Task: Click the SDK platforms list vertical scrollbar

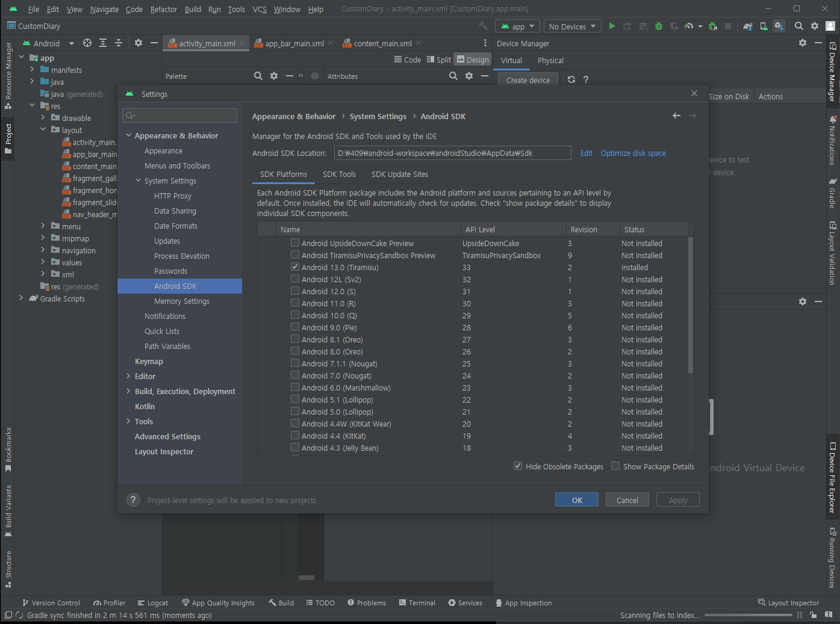Action: [x=690, y=304]
